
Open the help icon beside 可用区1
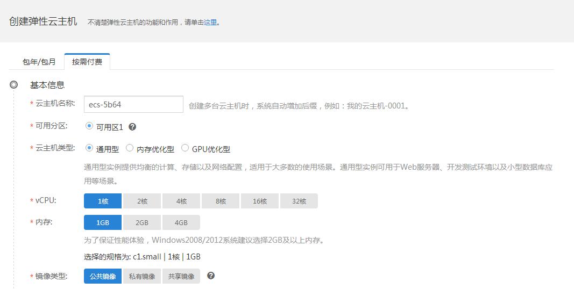pyautogui.click(x=132, y=127)
